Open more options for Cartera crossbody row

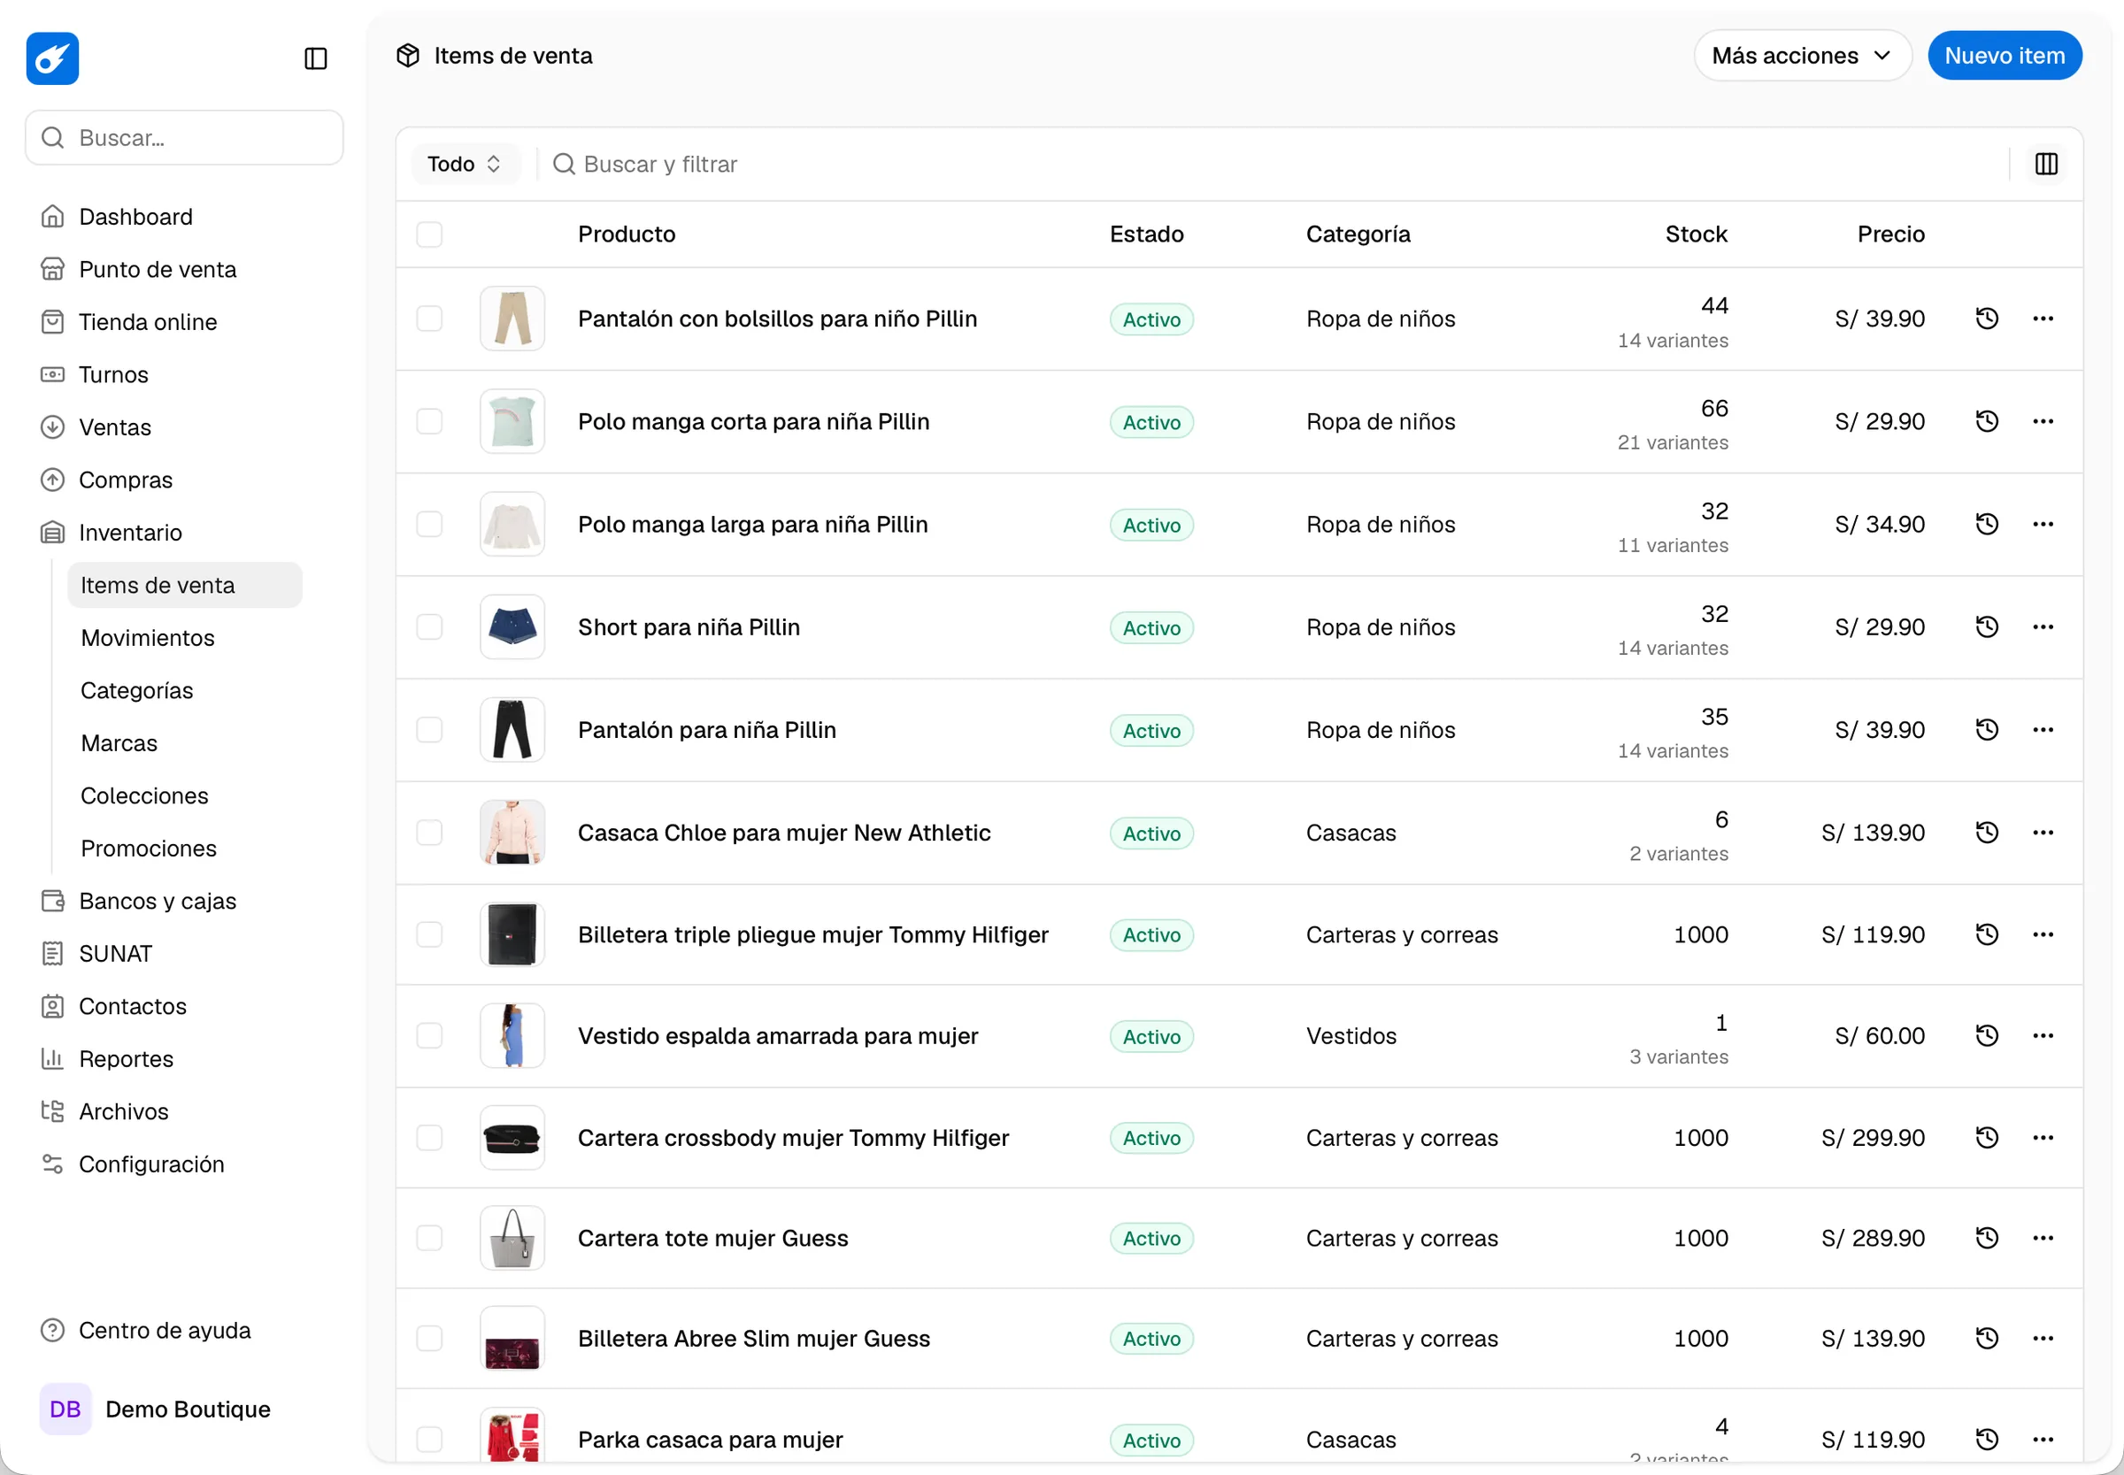click(x=2043, y=1138)
